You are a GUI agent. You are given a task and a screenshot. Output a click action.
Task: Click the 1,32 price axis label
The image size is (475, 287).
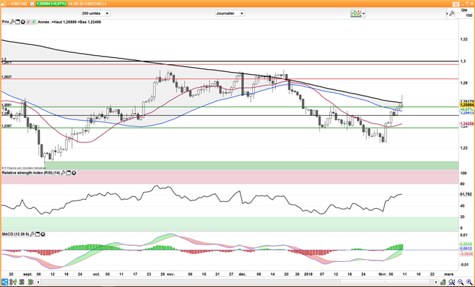click(463, 39)
